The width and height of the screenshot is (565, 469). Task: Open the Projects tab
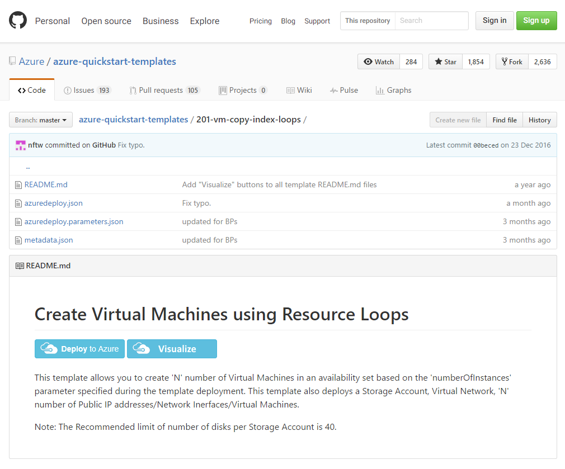(x=243, y=90)
